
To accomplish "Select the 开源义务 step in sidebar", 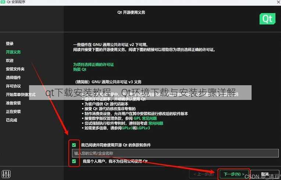I will 13,52.
